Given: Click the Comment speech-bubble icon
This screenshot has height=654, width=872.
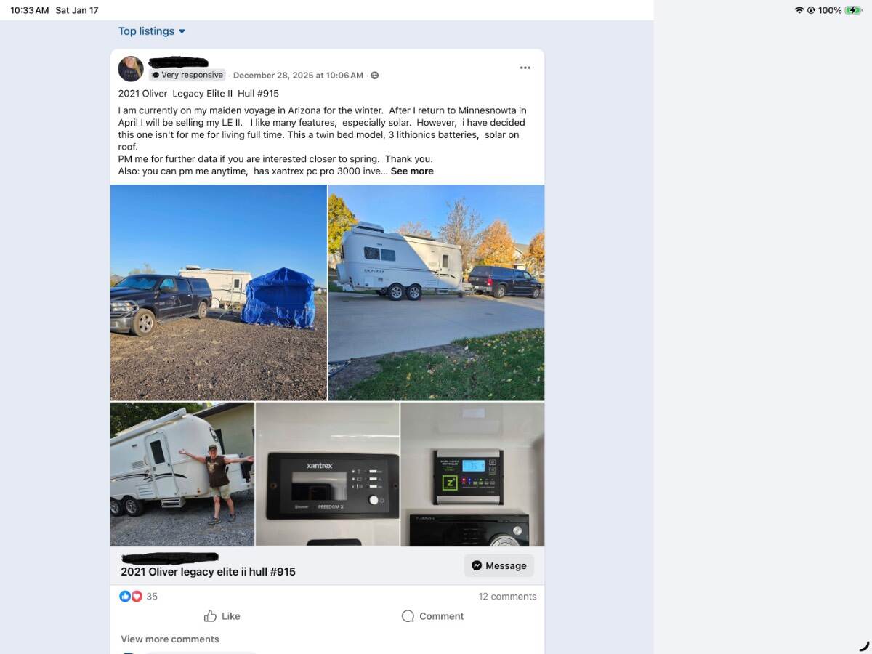Looking at the screenshot, I should [408, 616].
